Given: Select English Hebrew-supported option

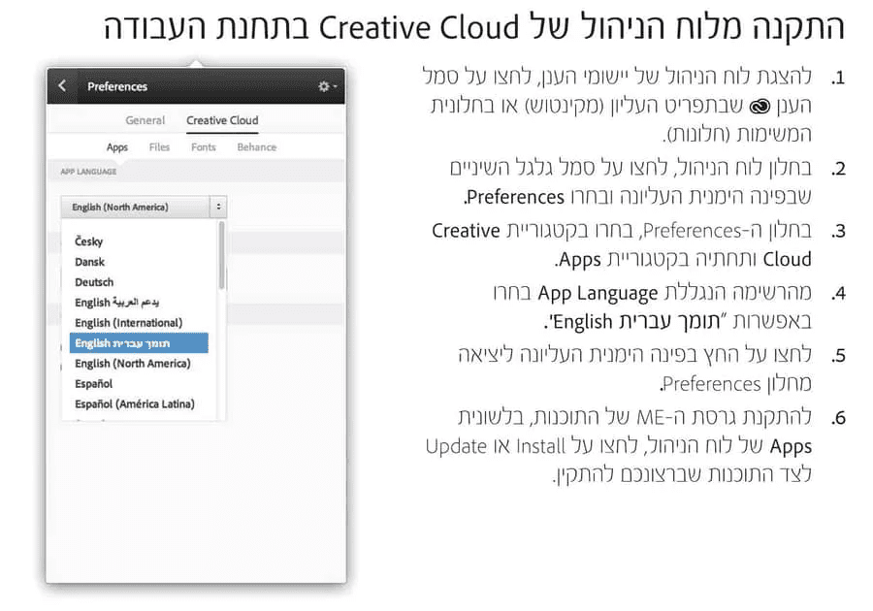Looking at the screenshot, I should 139,343.
